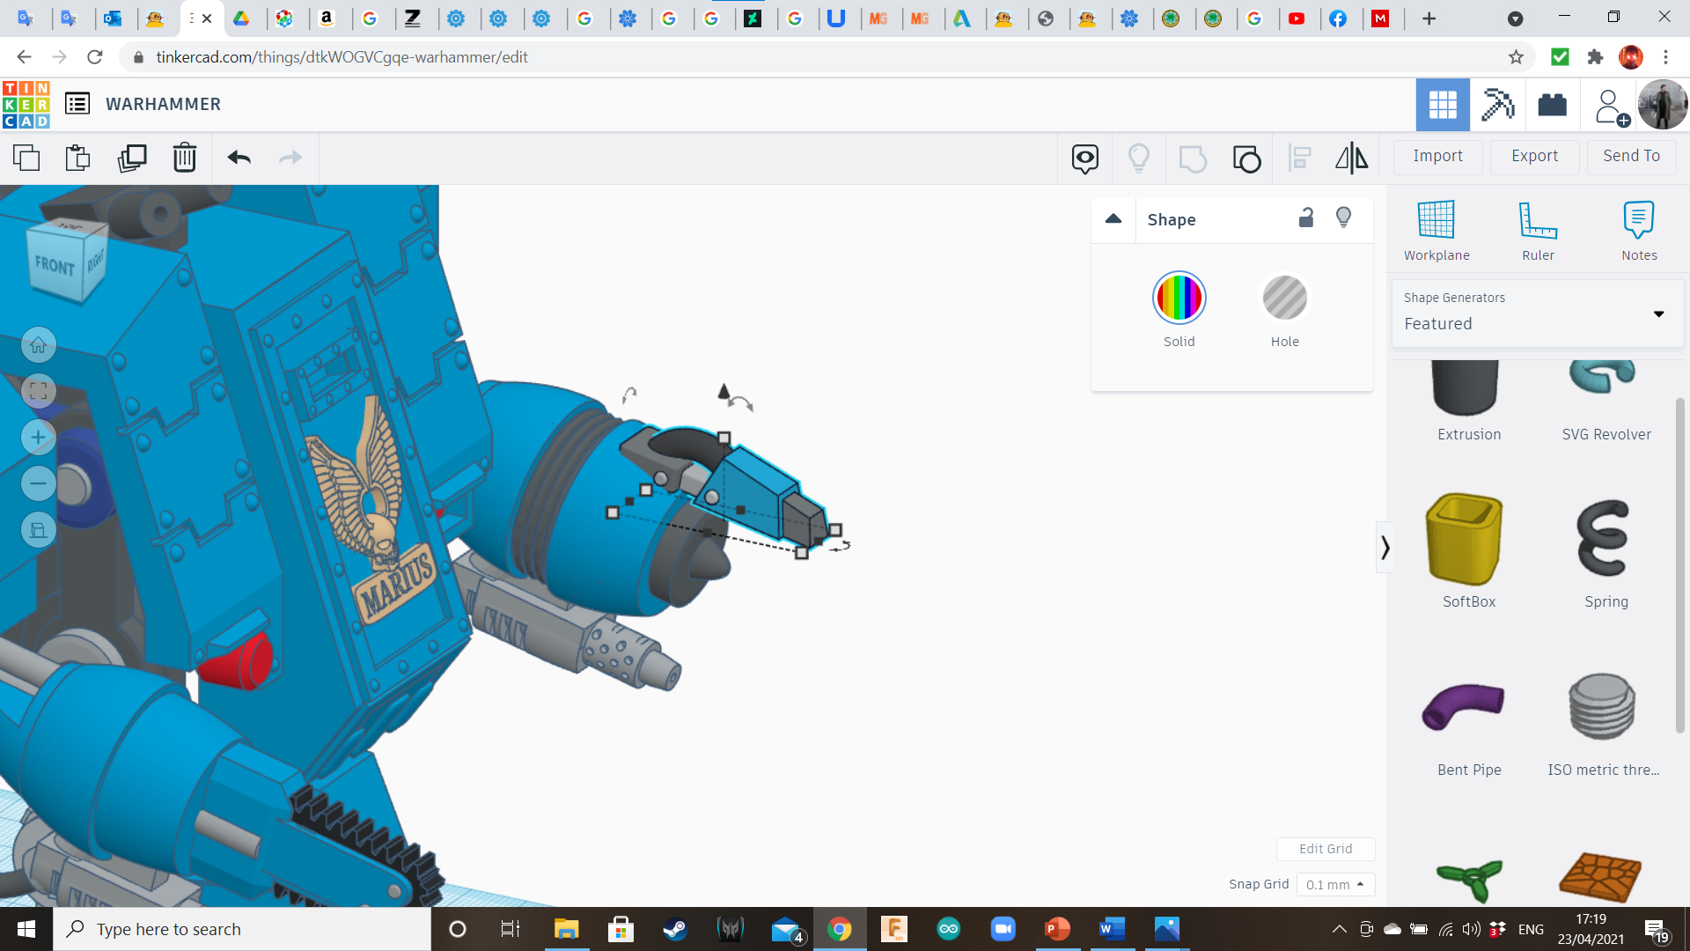This screenshot has height=951, width=1690.
Task: Open the Blocks mode pickaxe icon
Action: pyautogui.click(x=1496, y=105)
